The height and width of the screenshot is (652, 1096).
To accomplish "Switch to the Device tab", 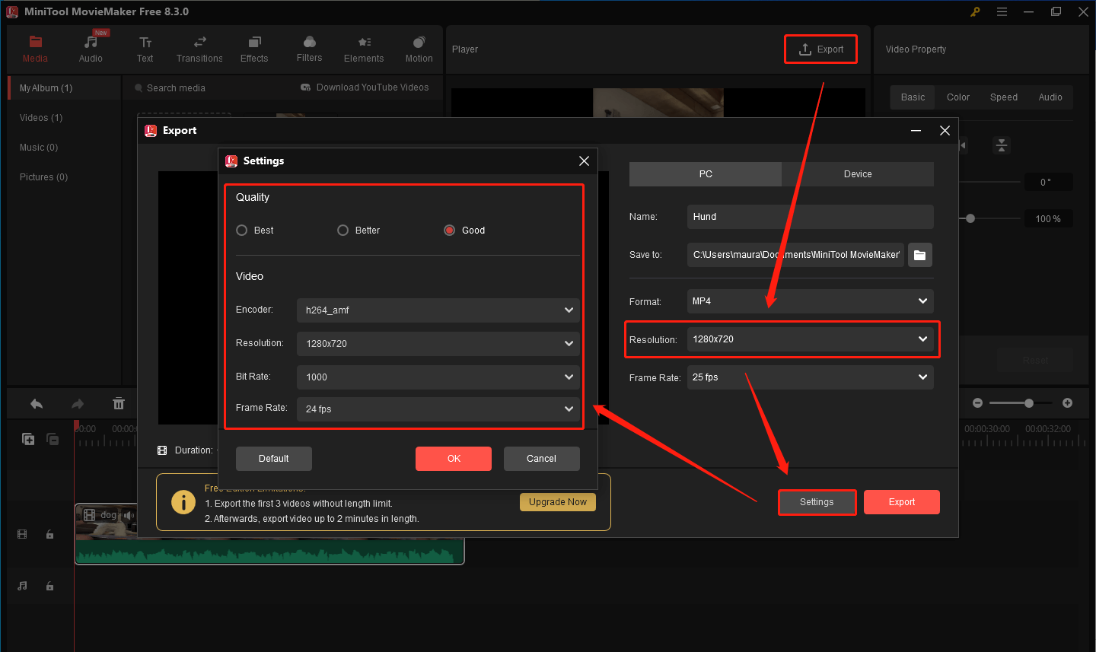I will pos(858,174).
